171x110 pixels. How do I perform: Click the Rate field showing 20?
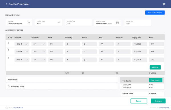[x=106, y=44]
